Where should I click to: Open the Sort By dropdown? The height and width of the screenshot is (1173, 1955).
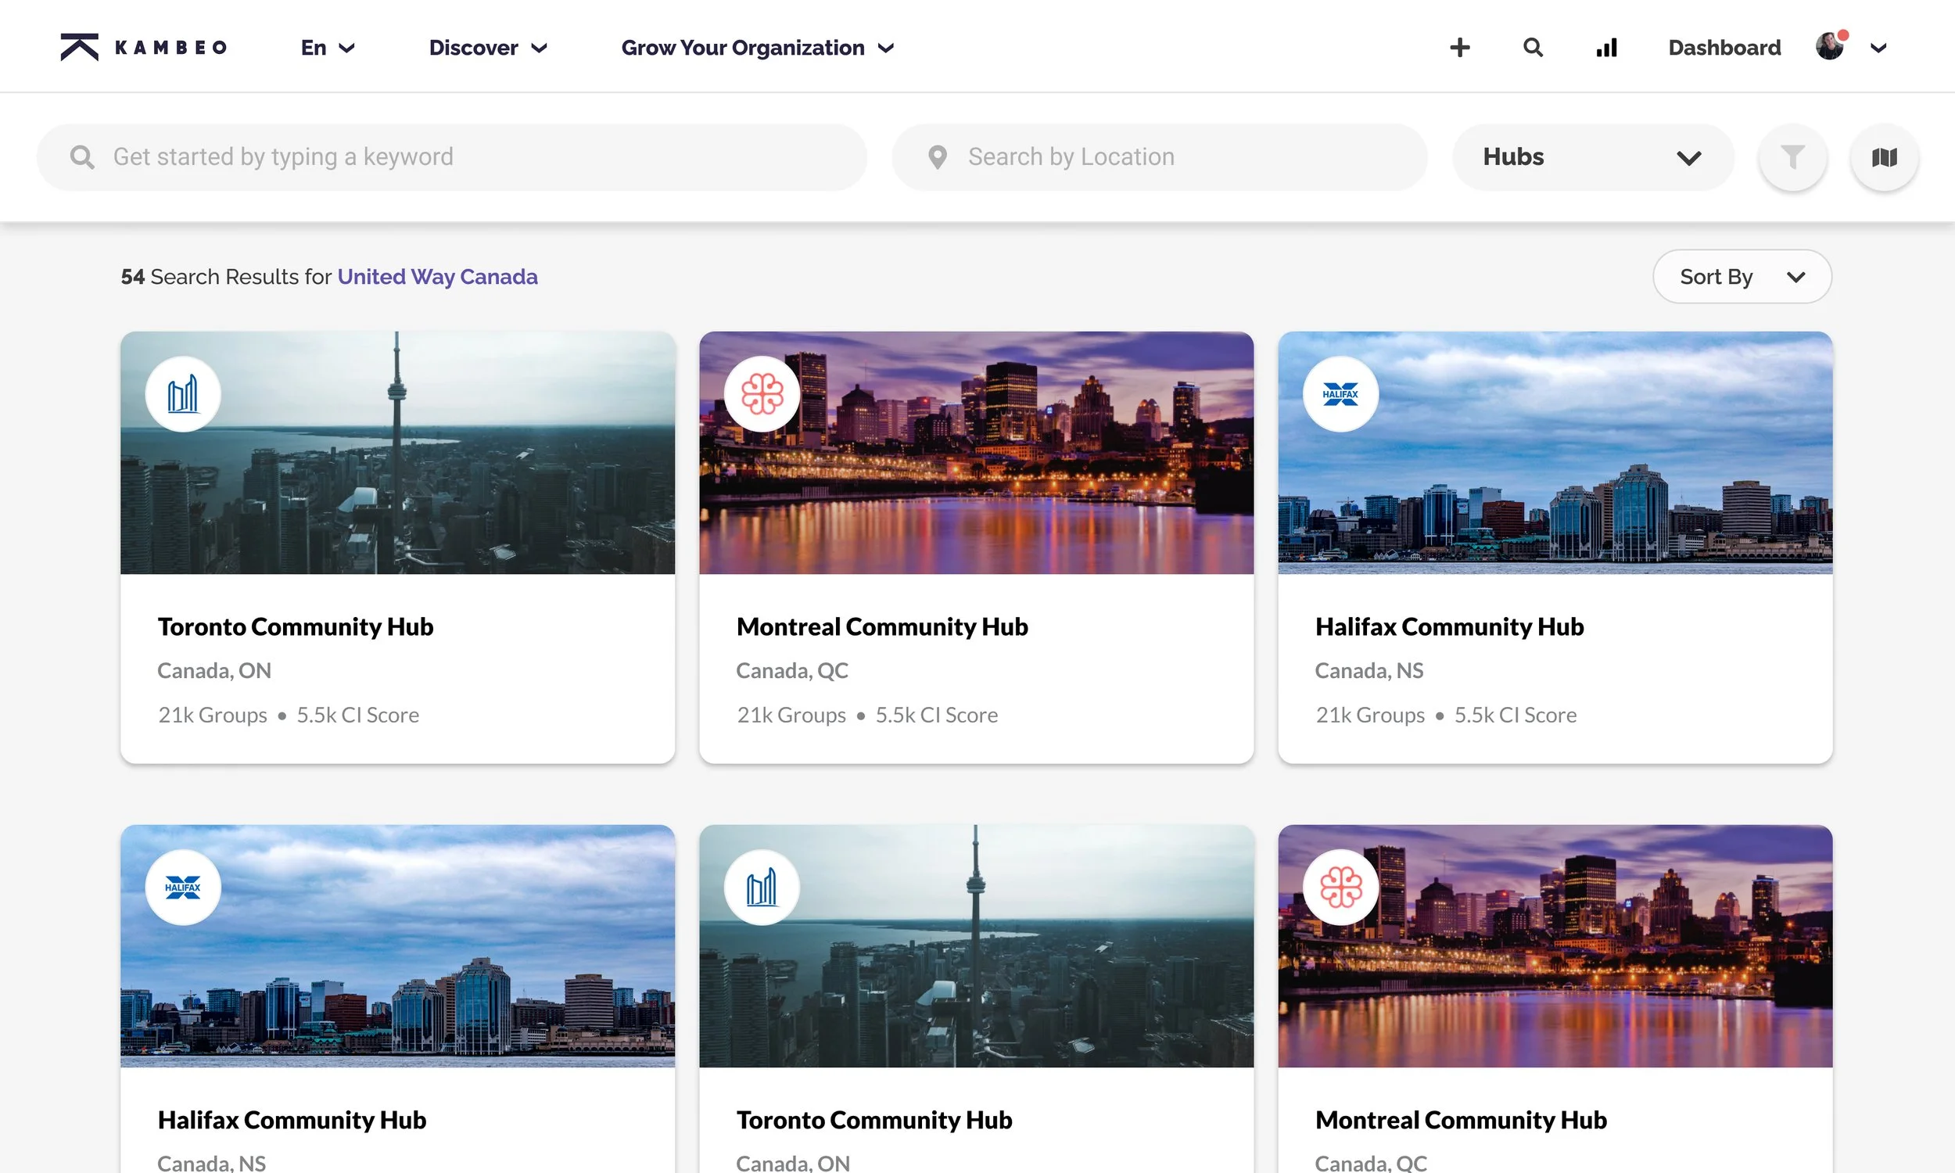1741,277
